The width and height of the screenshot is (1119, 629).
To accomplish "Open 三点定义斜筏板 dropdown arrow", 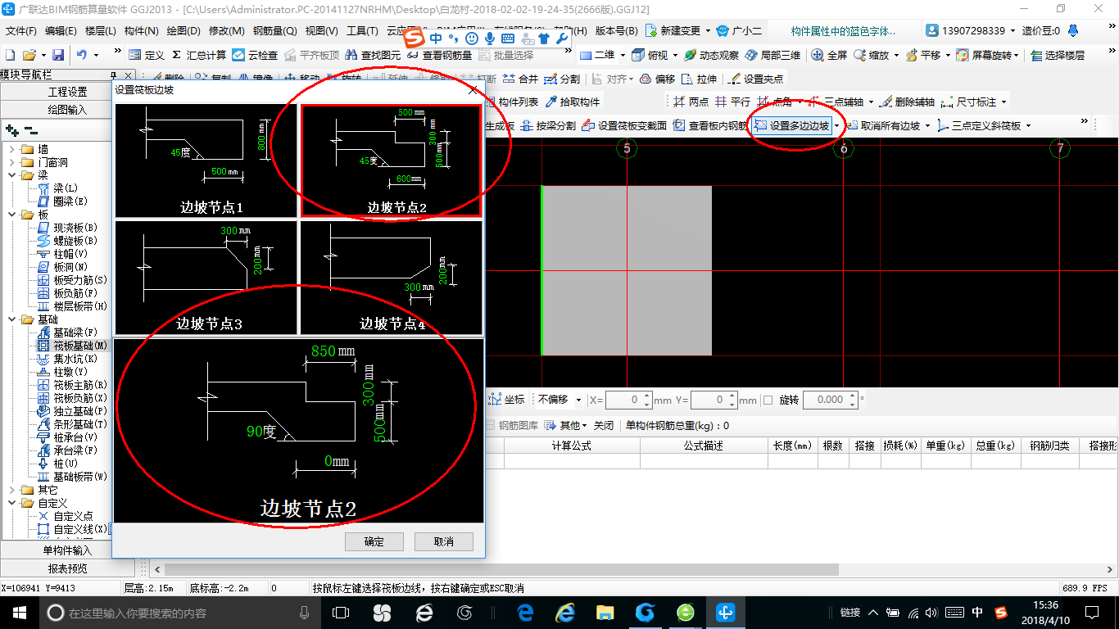I will coord(1028,125).
